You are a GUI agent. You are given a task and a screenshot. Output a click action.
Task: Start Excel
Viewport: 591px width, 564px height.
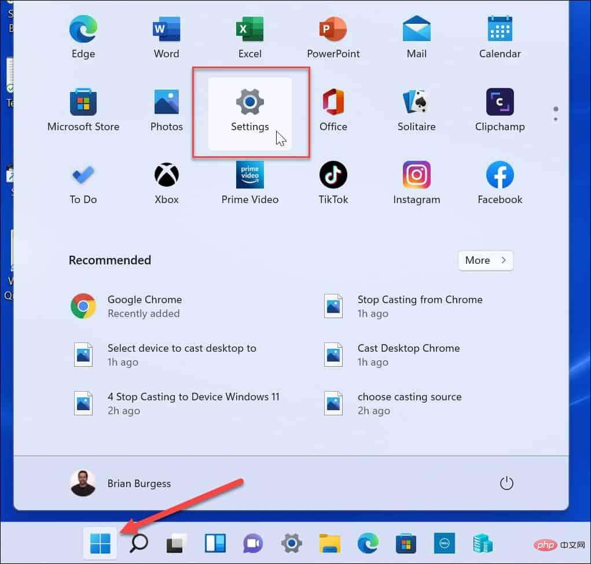pyautogui.click(x=249, y=36)
